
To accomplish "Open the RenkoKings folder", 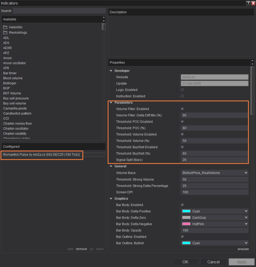I will (x=17, y=33).
